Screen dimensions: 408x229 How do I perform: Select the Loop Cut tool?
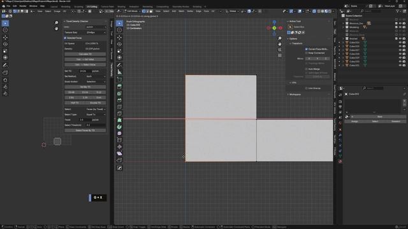click(x=119, y=107)
